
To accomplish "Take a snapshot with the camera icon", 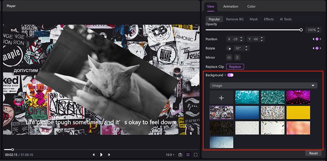I will tap(180, 155).
